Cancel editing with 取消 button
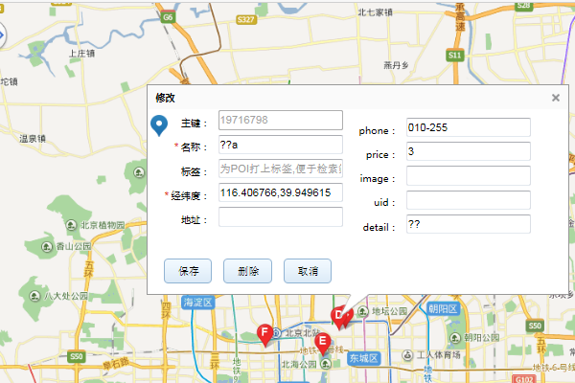The width and height of the screenshot is (575, 383). click(308, 271)
